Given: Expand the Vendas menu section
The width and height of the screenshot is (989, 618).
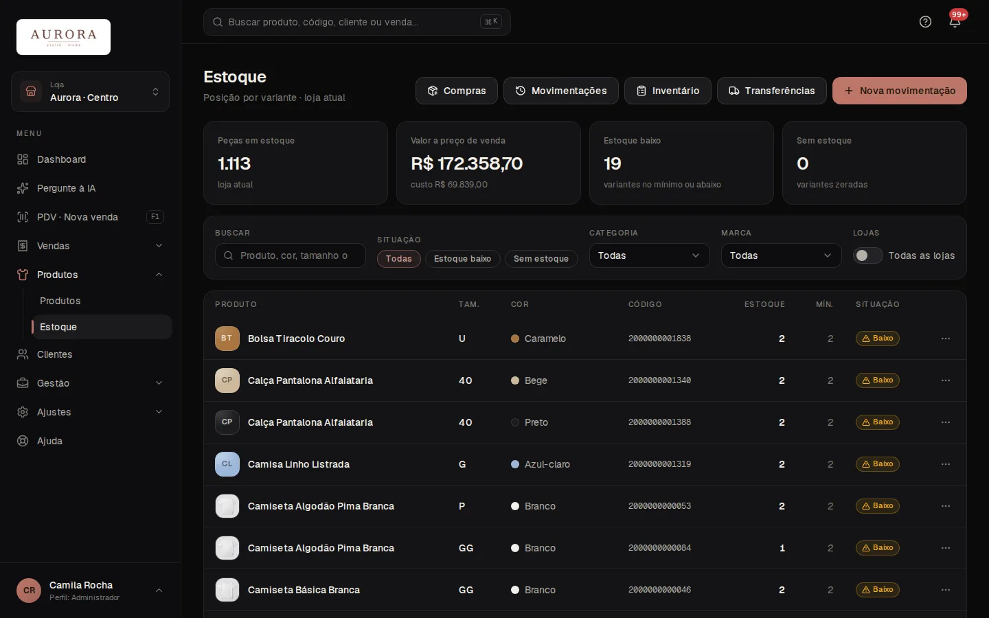Looking at the screenshot, I should 90,246.
